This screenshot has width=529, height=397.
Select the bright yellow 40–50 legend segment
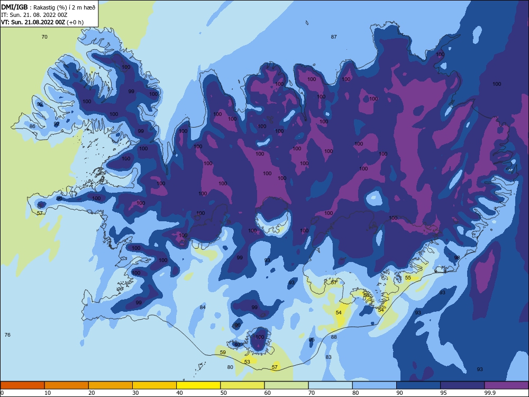[198, 385]
